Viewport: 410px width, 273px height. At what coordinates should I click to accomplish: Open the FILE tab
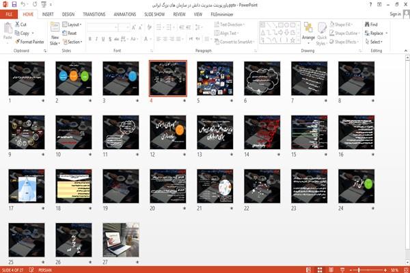[x=9, y=14]
